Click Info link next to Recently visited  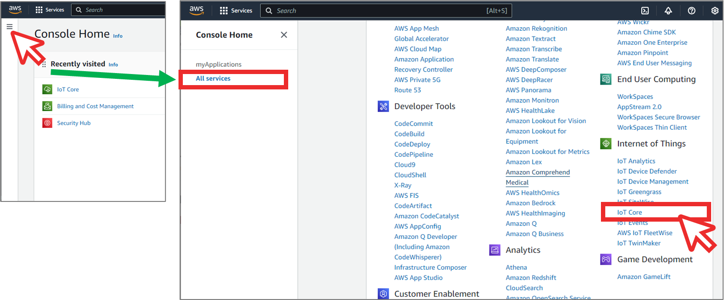[114, 64]
